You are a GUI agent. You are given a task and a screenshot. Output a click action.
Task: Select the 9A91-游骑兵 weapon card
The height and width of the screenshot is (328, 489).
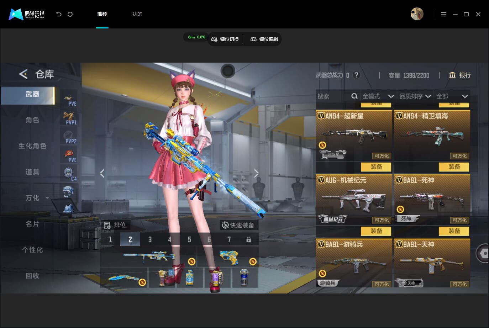[x=354, y=263]
